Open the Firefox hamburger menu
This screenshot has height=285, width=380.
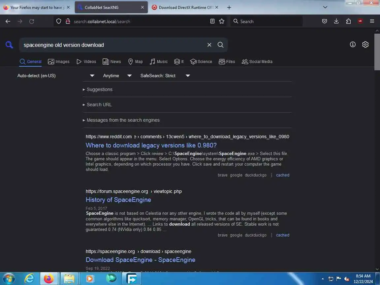372,21
